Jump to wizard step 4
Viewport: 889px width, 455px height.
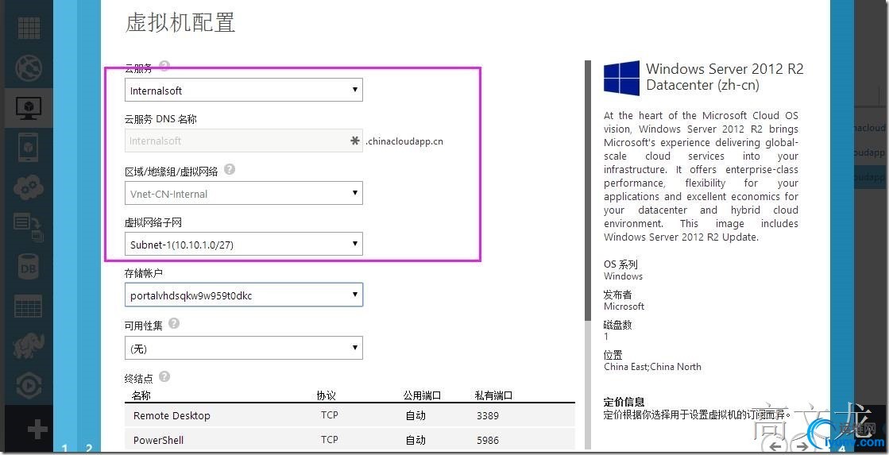[841, 449]
